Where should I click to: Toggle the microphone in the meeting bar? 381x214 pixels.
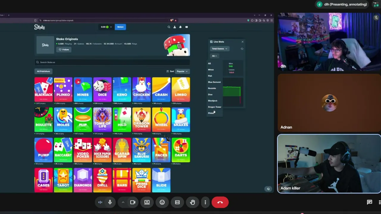tap(110, 202)
